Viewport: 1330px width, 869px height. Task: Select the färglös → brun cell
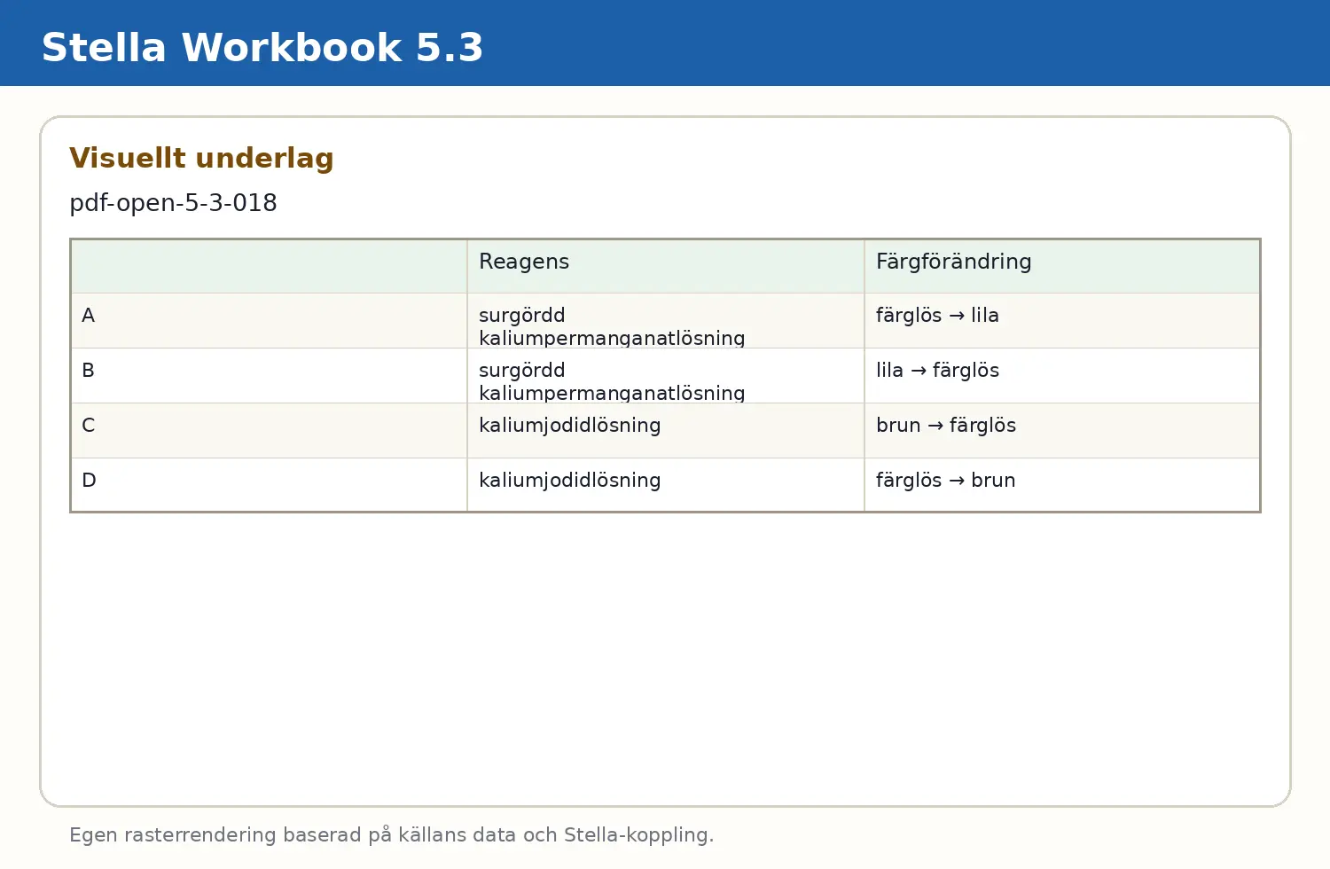[1062, 485]
